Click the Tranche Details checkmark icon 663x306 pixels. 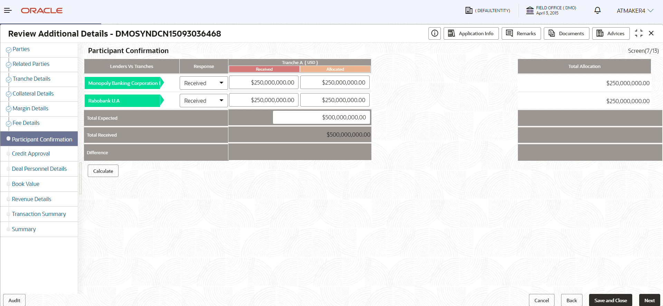[x=9, y=80]
